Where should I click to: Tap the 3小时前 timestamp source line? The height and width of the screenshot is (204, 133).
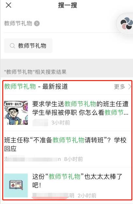pos(51,123)
